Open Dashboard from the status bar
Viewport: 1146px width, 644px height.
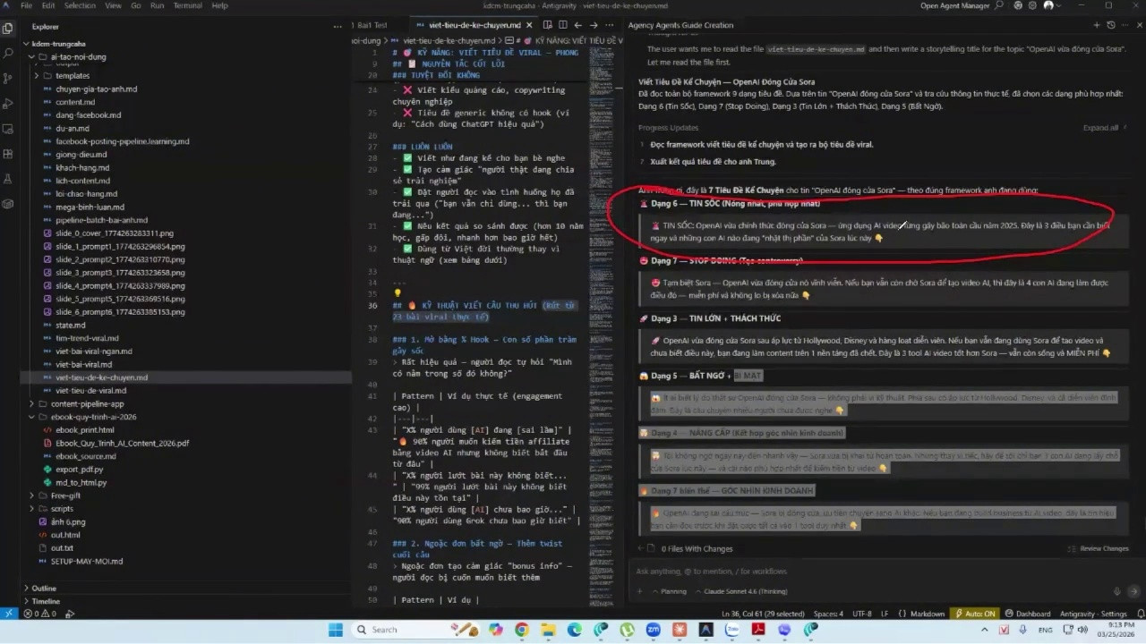click(x=1028, y=614)
